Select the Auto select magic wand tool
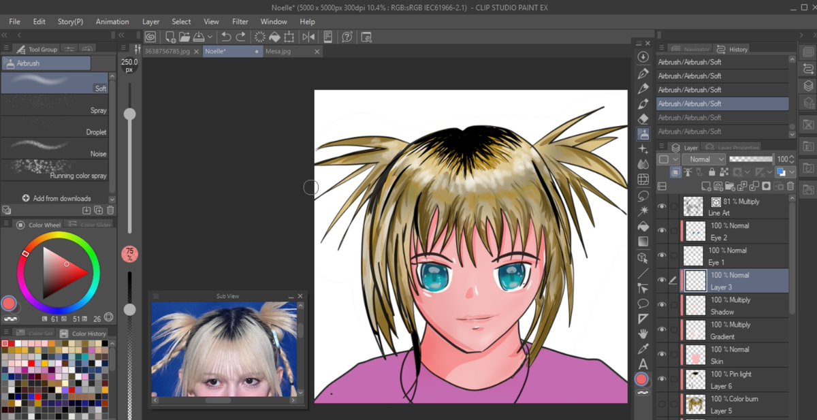 (x=643, y=211)
